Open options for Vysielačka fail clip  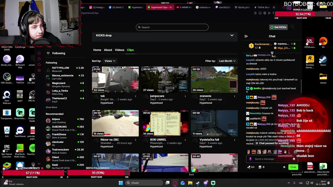[x=235, y=140]
